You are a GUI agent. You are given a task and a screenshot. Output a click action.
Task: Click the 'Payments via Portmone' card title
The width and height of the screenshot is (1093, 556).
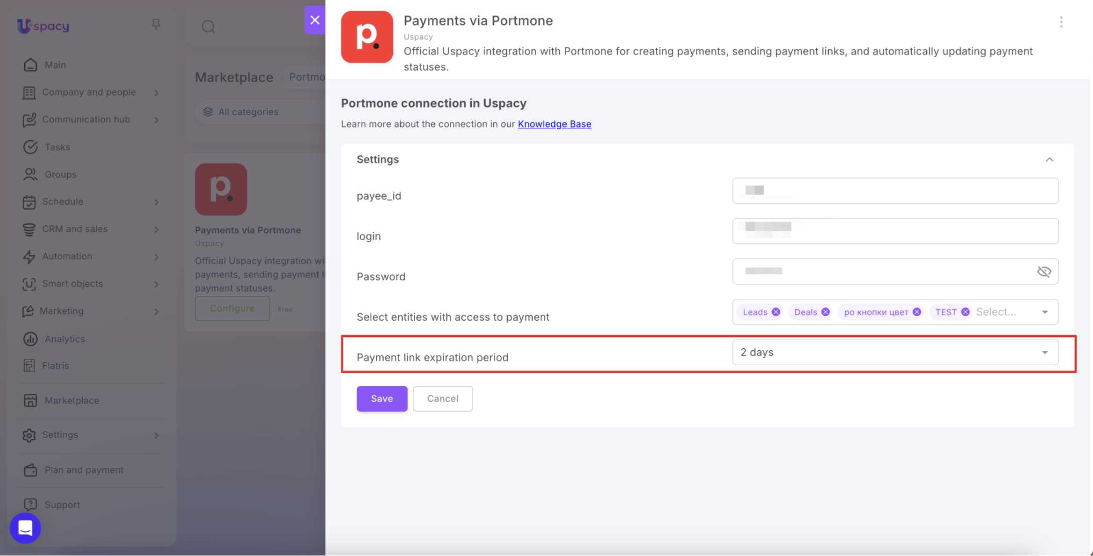click(x=248, y=230)
